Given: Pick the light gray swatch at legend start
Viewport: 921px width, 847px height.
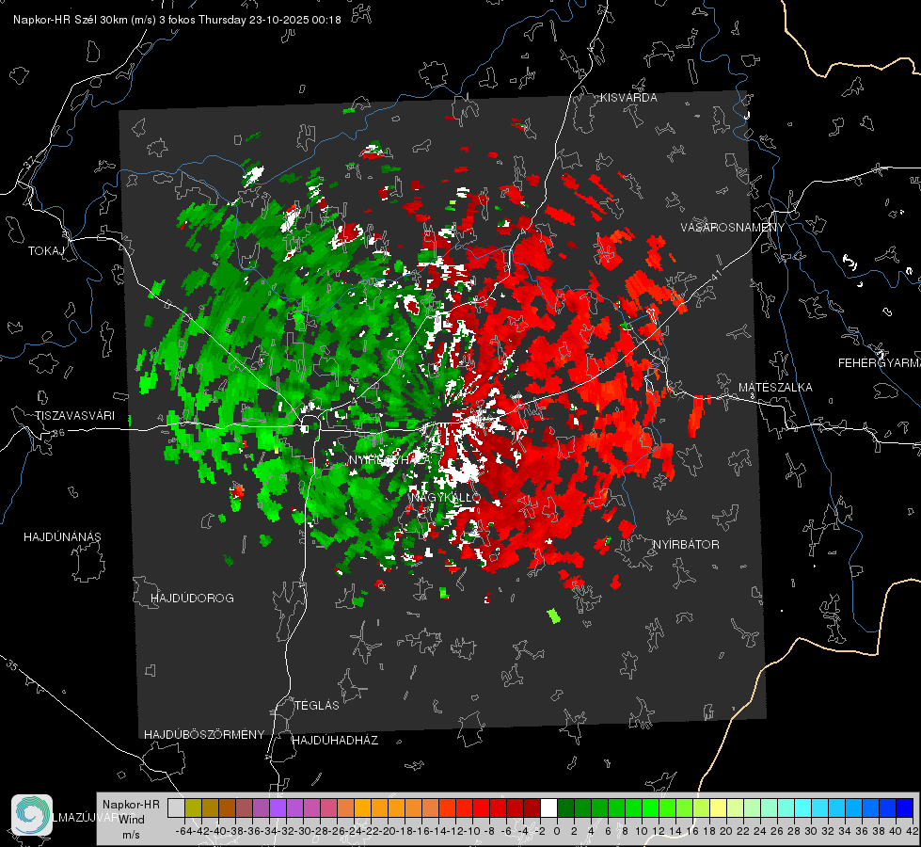Looking at the screenshot, I should pos(176,807).
